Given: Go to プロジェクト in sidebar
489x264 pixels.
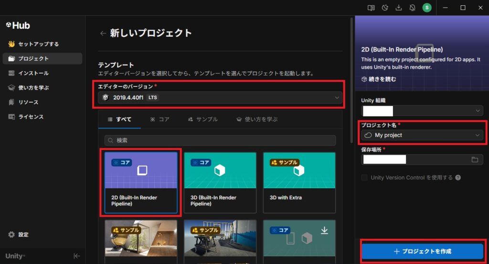Looking at the screenshot, I should coord(43,59).
